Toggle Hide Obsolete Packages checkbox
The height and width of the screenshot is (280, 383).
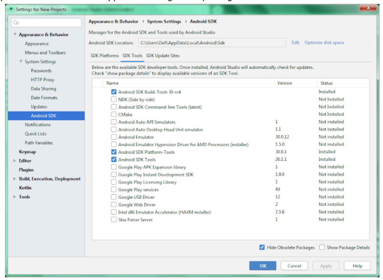click(262, 247)
